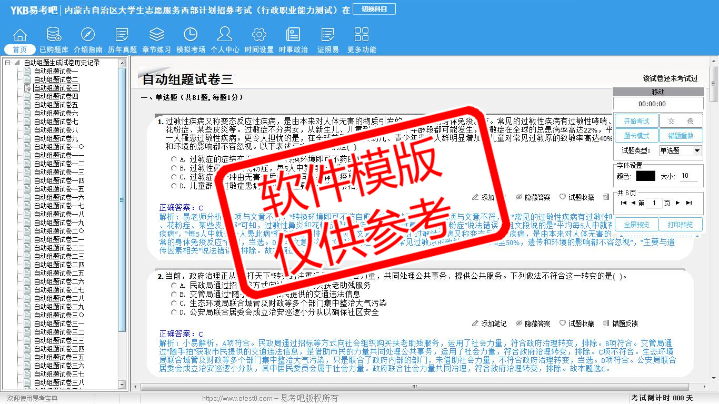Open the 模拟考场 clock icon
This screenshot has width=719, height=404.
[x=191, y=35]
